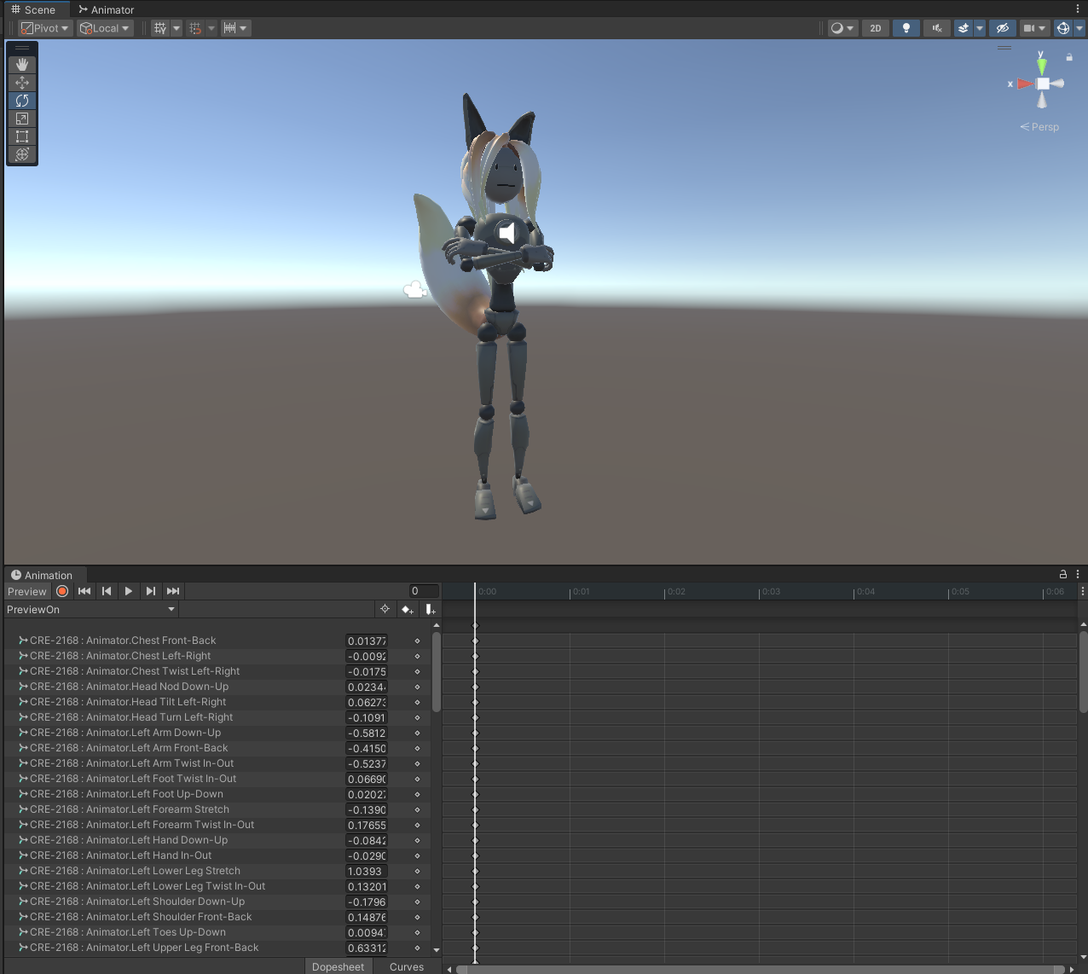Go to end of the clip

[x=173, y=591]
